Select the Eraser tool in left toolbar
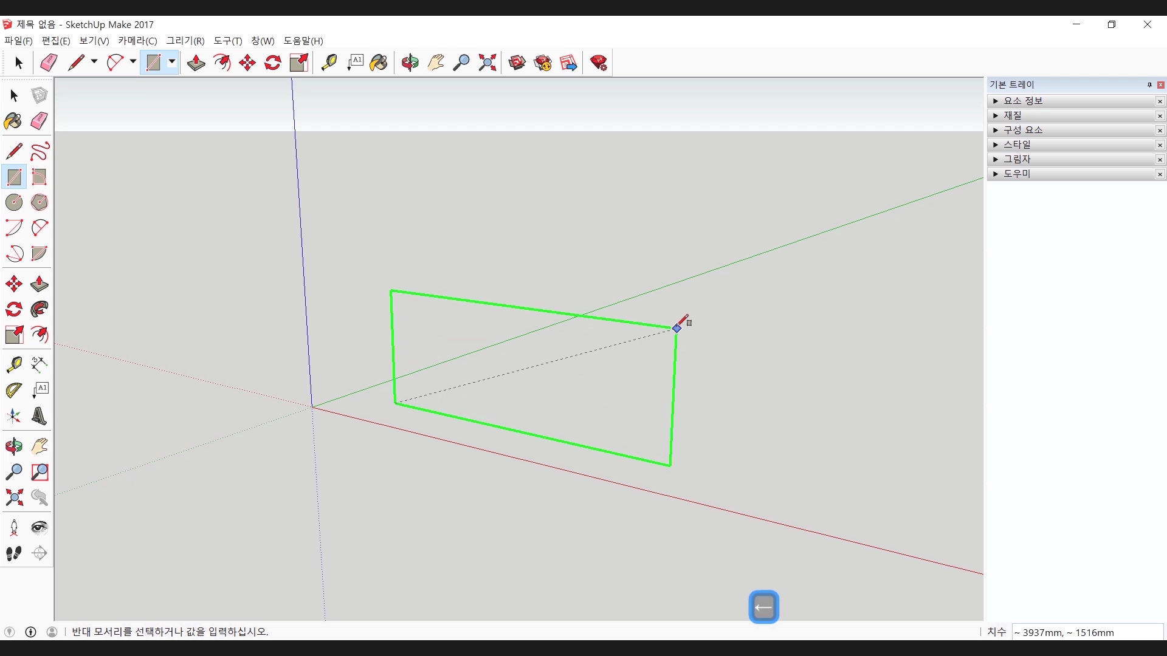 [x=40, y=121]
